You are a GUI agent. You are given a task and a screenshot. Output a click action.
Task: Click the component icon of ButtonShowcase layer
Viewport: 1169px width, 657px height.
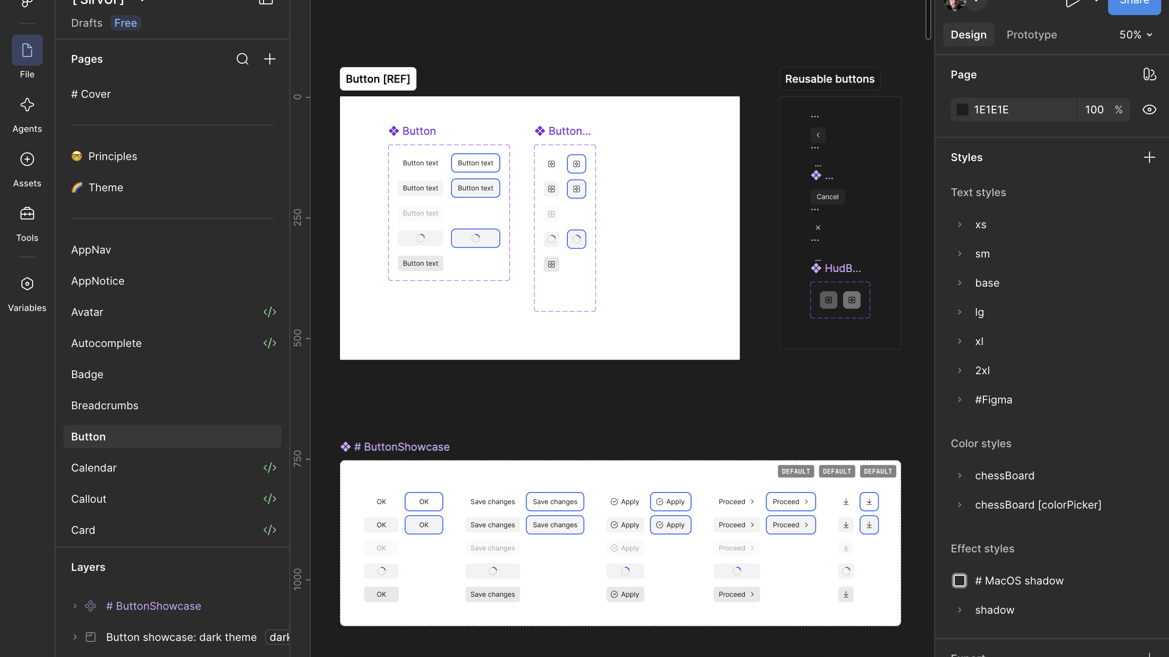click(91, 606)
